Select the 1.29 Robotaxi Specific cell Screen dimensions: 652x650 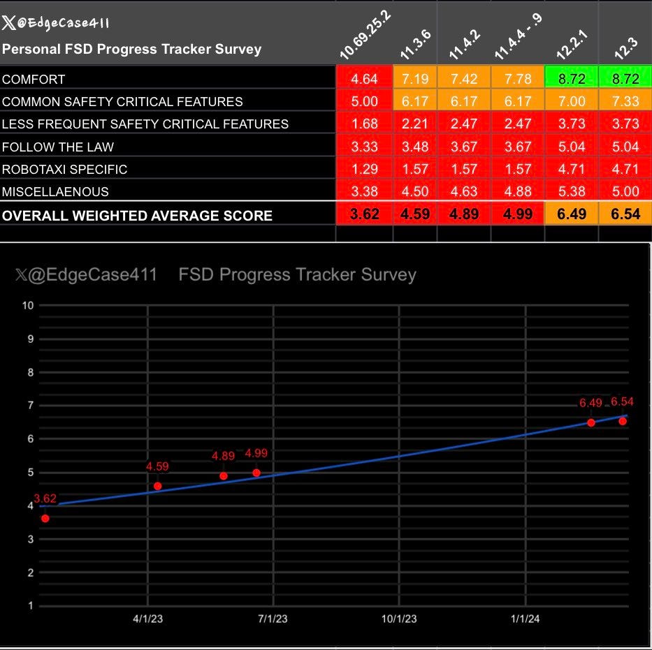pyautogui.click(x=364, y=169)
